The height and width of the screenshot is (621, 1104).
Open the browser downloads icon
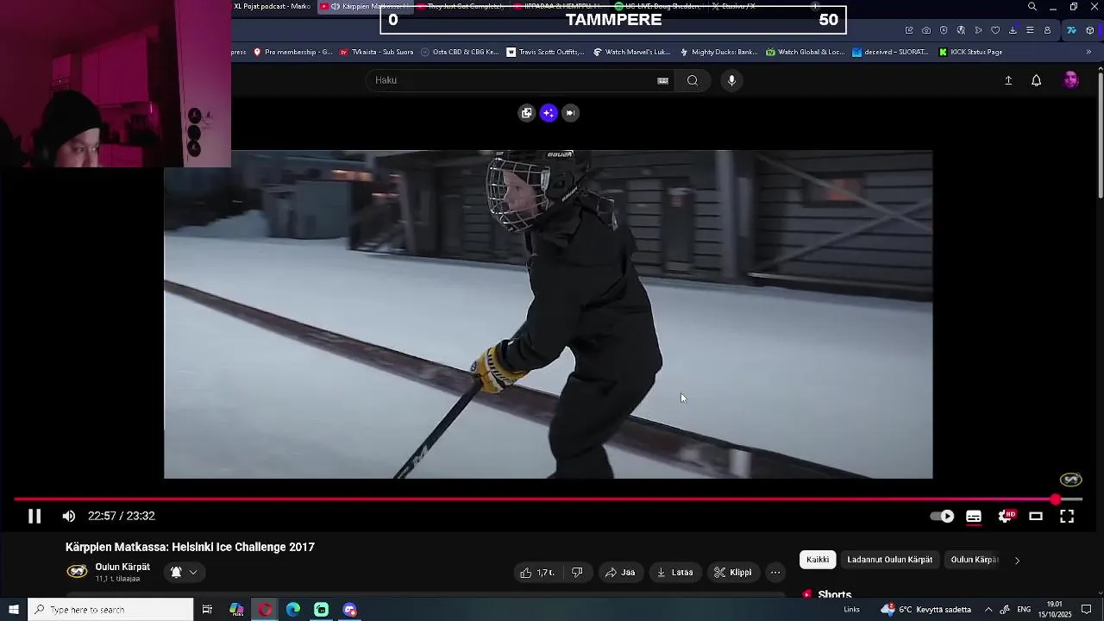[x=1013, y=30]
